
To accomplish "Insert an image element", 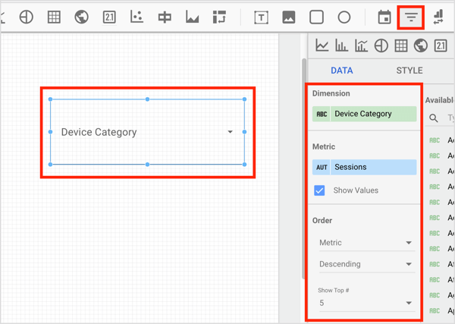I will tap(288, 17).
